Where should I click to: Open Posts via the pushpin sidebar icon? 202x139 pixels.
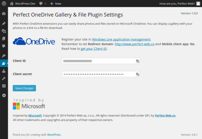(x=4, y=24)
